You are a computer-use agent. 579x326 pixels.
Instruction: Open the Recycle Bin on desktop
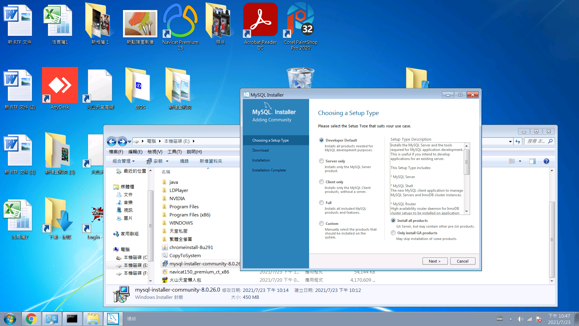point(300,78)
